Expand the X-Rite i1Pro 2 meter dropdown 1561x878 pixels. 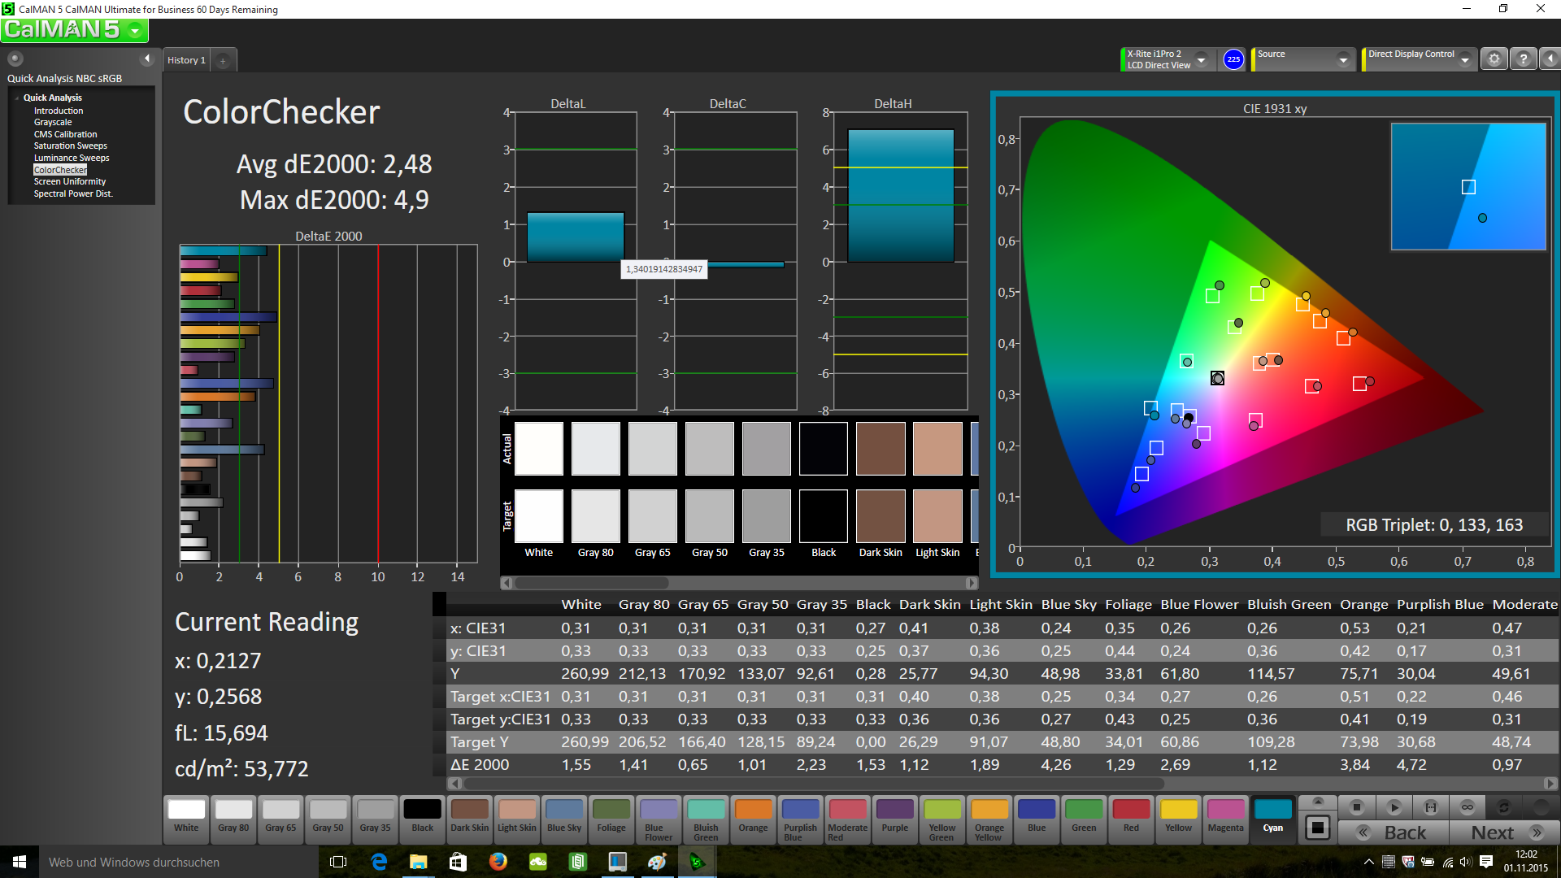1201,60
